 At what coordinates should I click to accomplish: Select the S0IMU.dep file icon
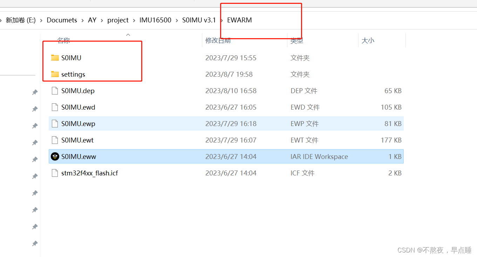click(x=55, y=90)
